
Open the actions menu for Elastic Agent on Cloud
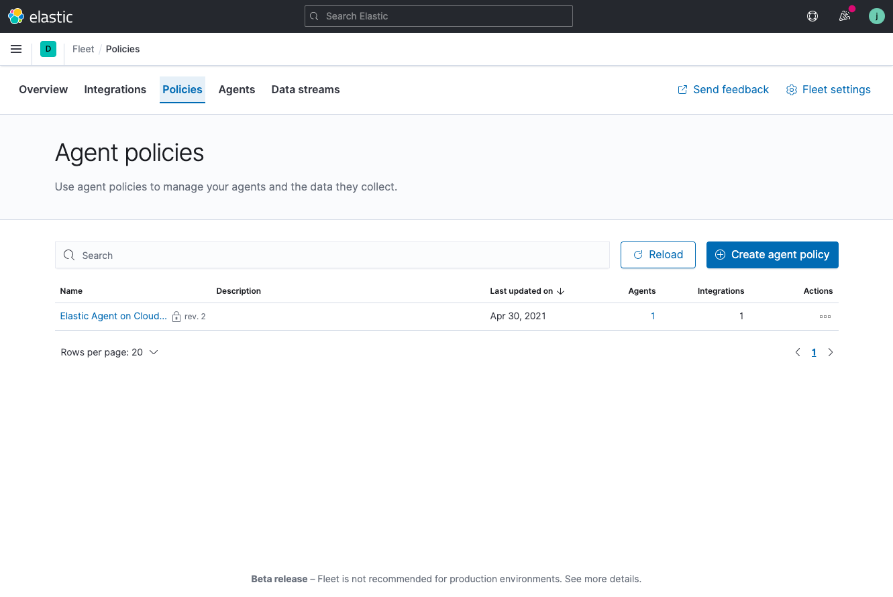click(825, 316)
